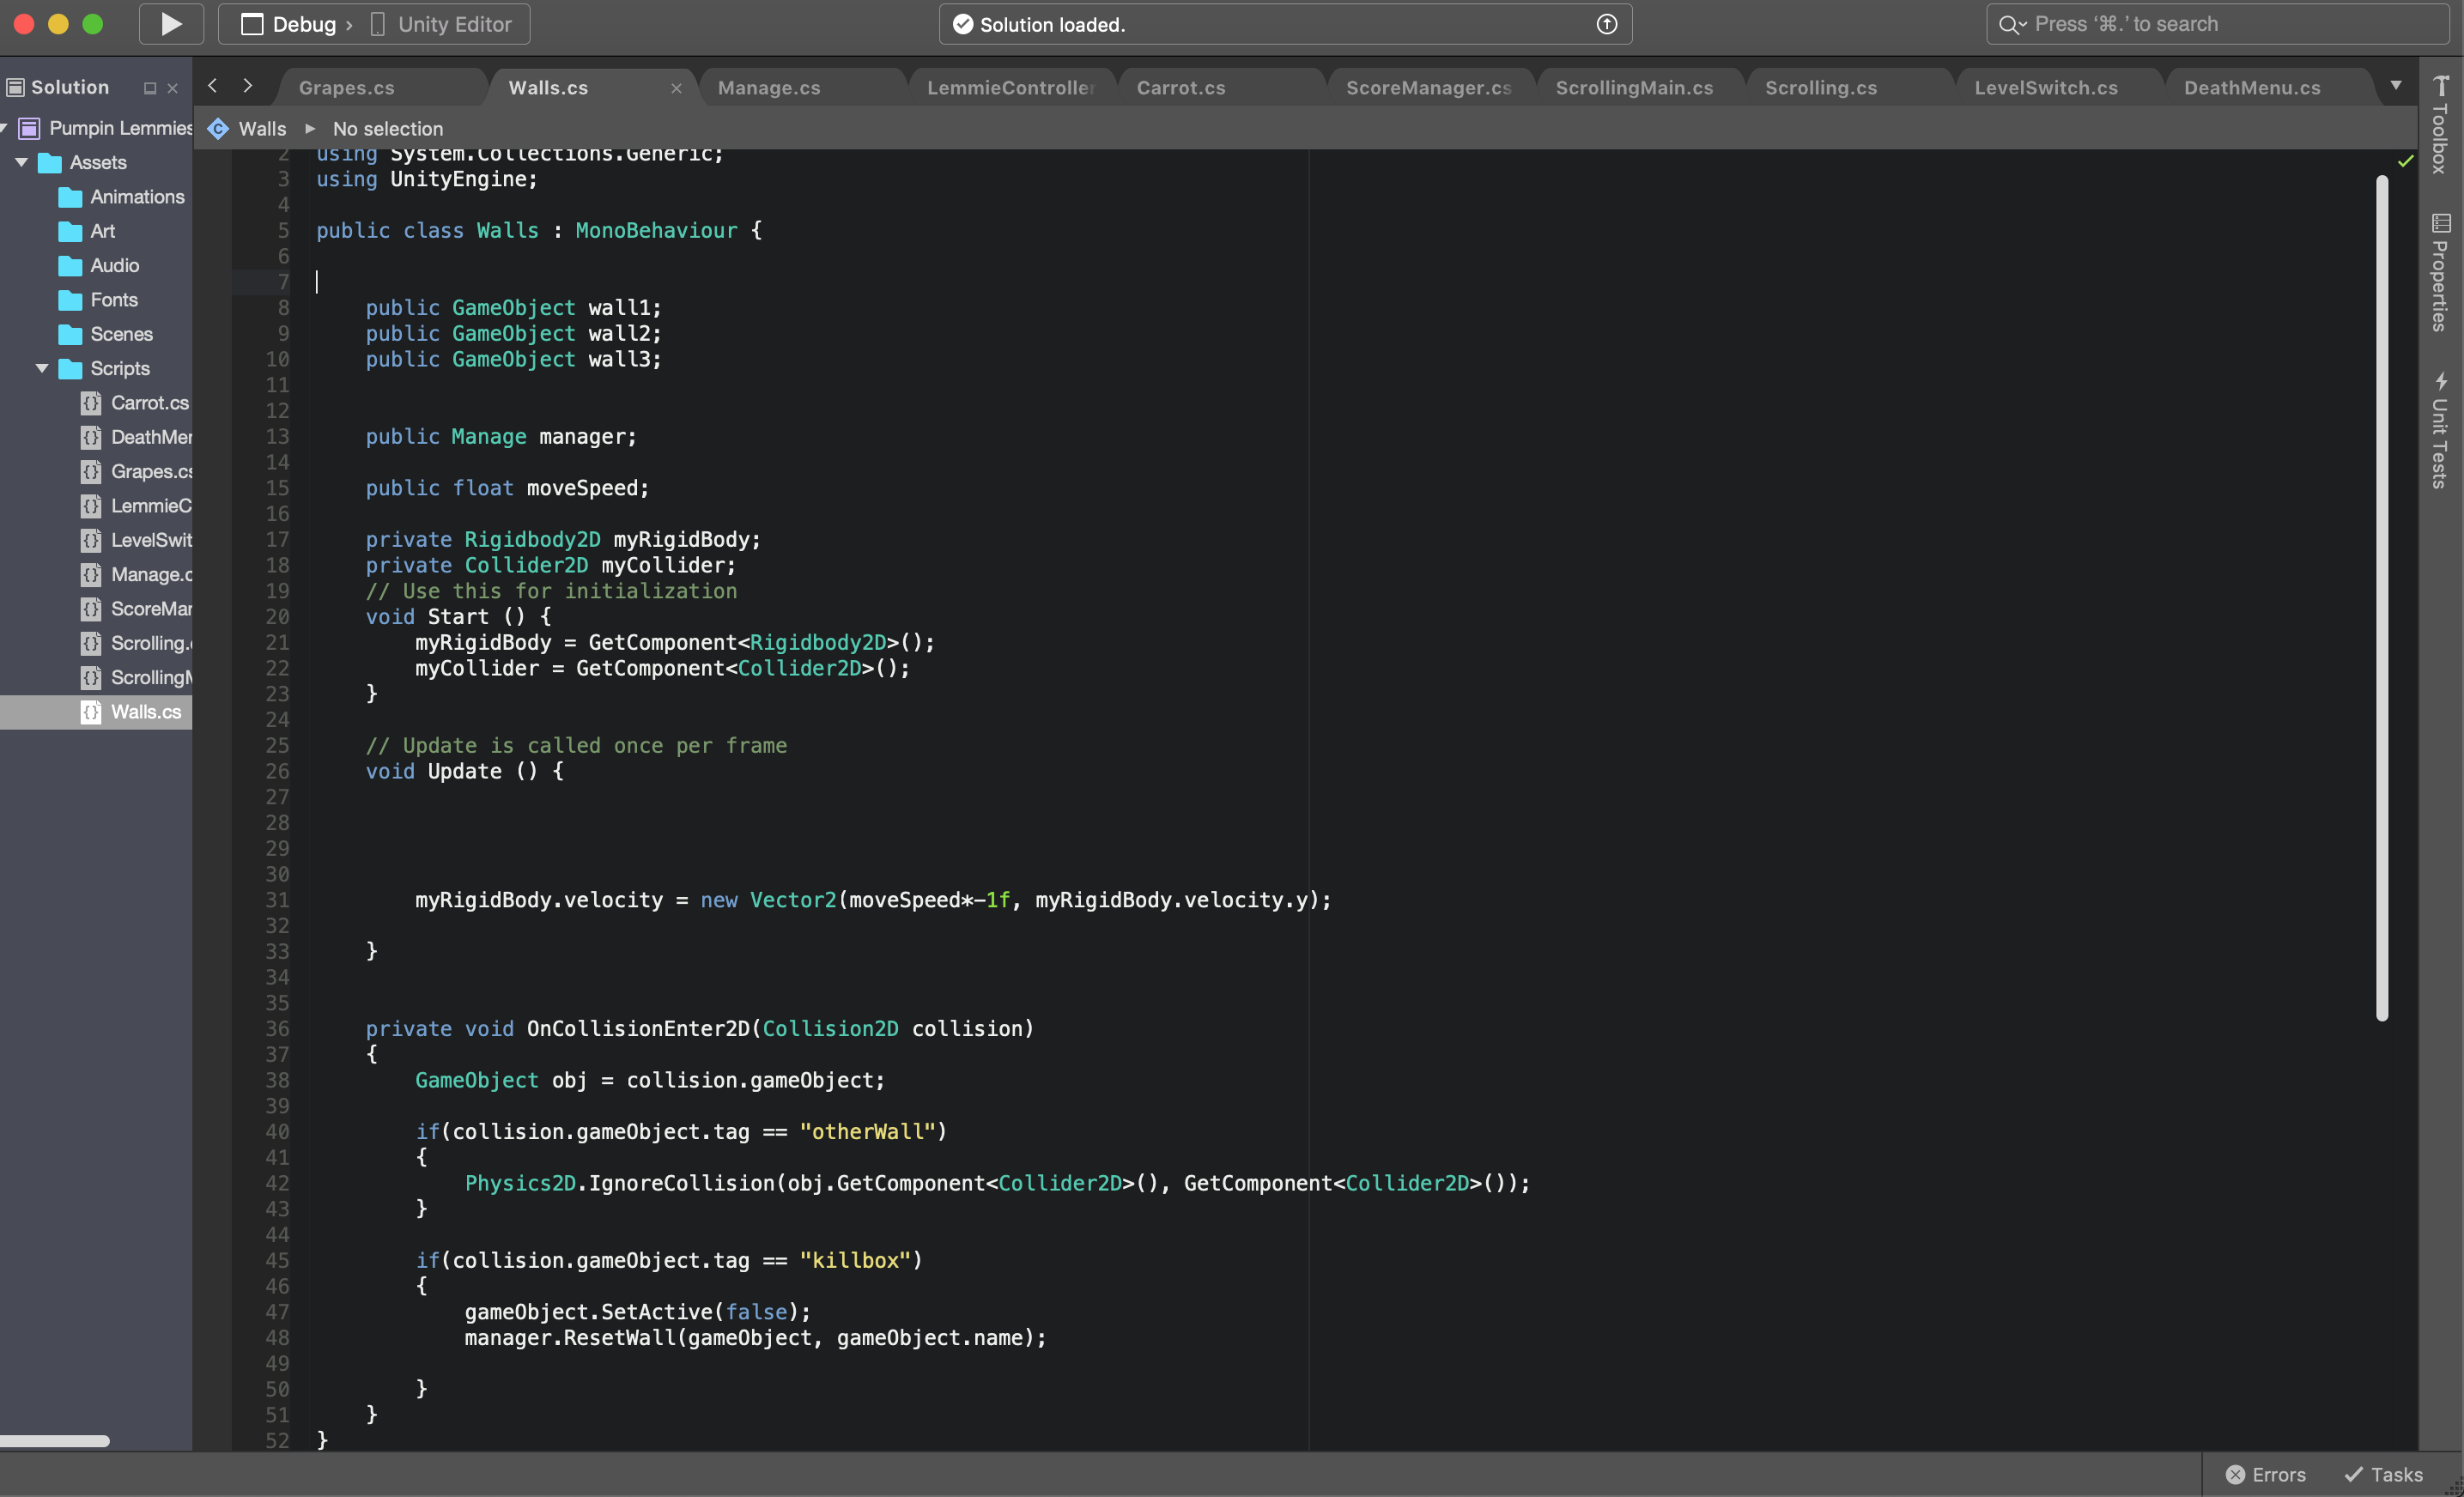The height and width of the screenshot is (1497, 2464).
Task: Collapse the Assets folder
Action: coord(21,162)
